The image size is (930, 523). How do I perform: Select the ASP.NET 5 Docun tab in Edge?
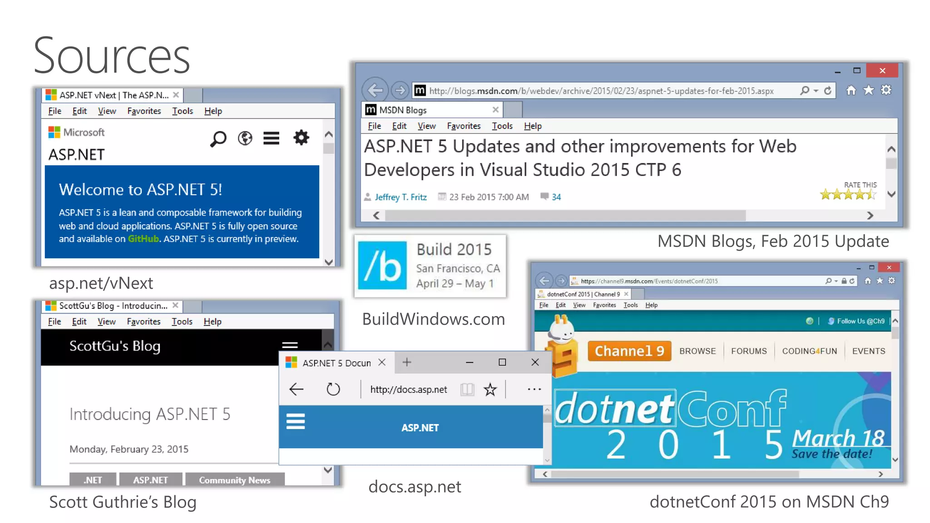click(336, 363)
